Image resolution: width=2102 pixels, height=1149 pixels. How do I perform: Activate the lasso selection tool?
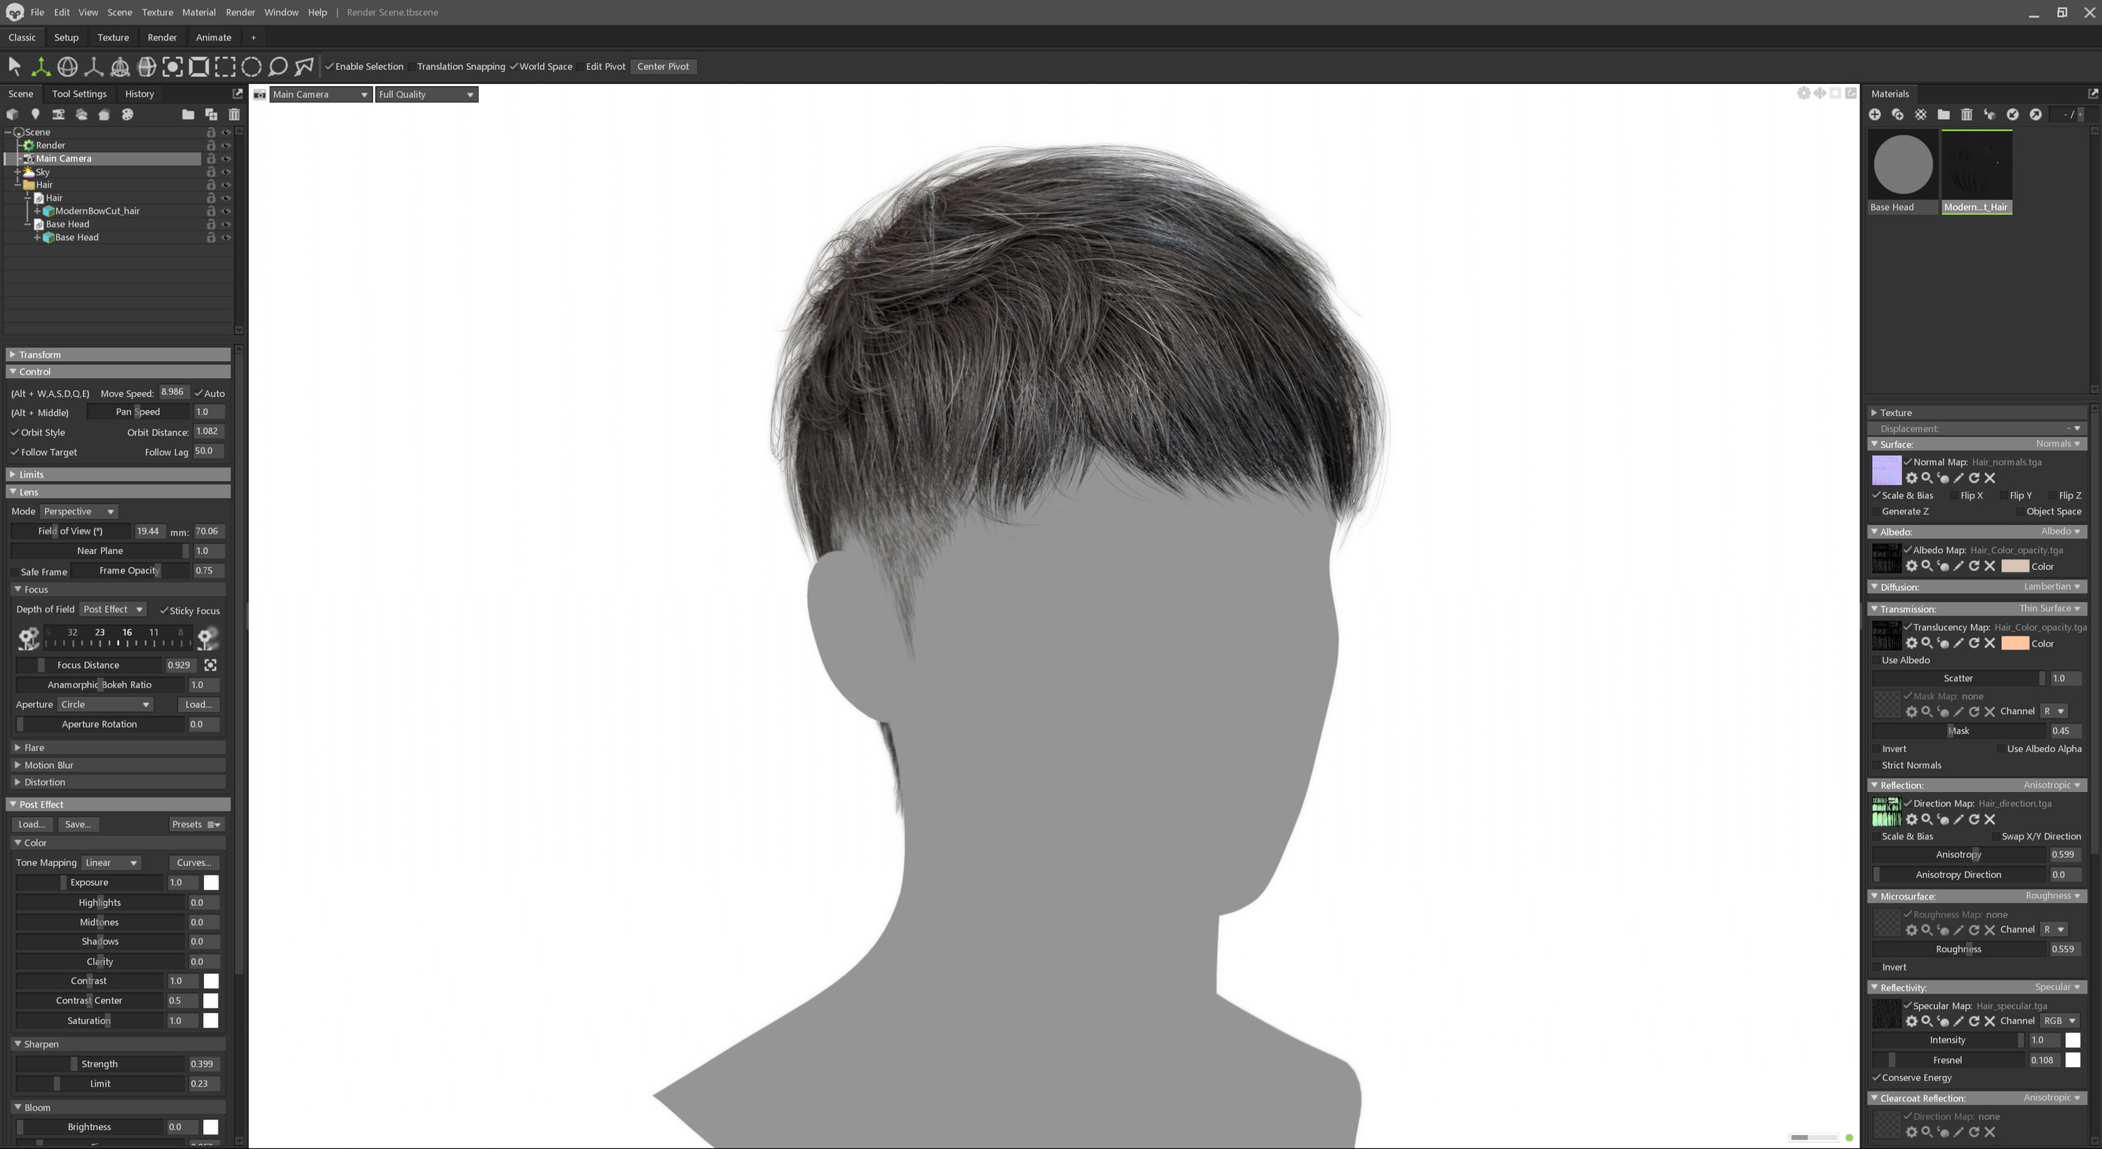pyautogui.click(x=277, y=67)
